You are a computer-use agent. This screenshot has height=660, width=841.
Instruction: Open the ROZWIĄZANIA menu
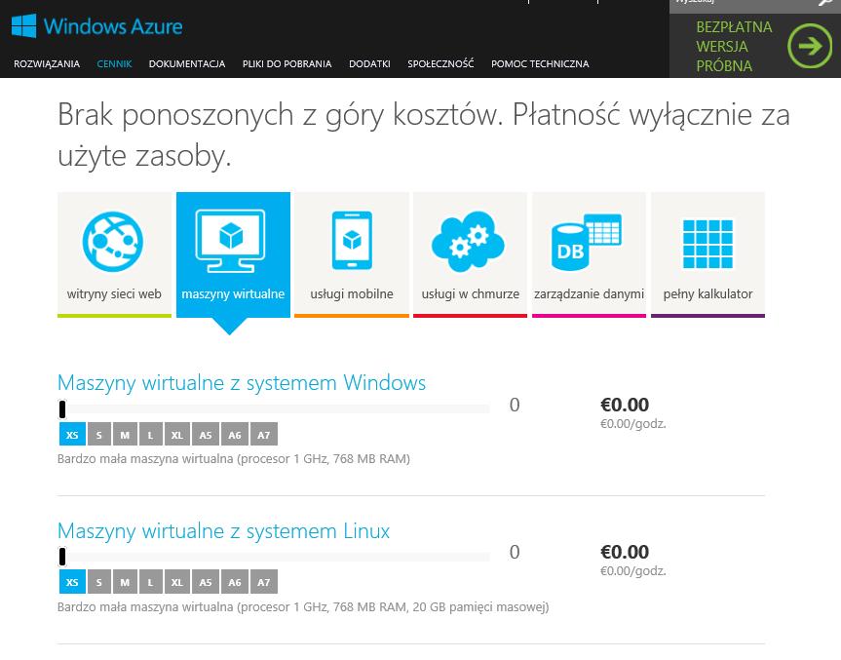[x=47, y=63]
